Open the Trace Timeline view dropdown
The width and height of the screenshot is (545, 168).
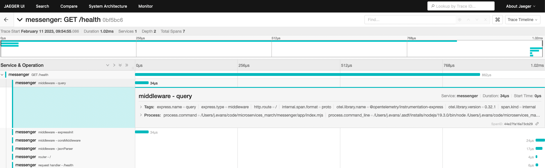[522, 20]
